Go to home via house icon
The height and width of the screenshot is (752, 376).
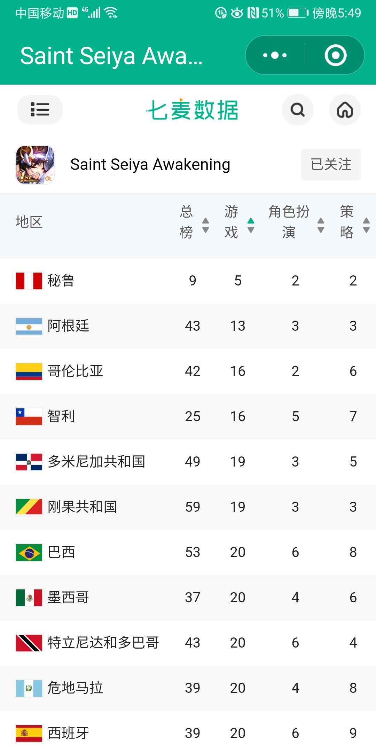(345, 110)
